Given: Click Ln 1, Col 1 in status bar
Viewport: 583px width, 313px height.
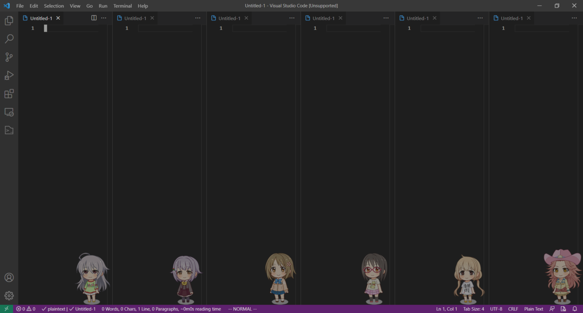Looking at the screenshot, I should coord(446,309).
